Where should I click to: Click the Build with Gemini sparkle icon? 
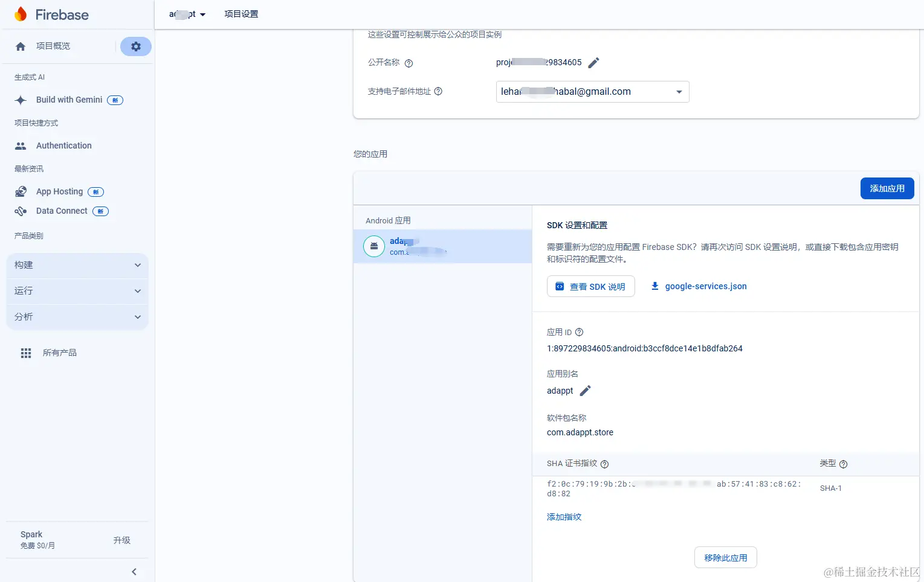coord(21,100)
